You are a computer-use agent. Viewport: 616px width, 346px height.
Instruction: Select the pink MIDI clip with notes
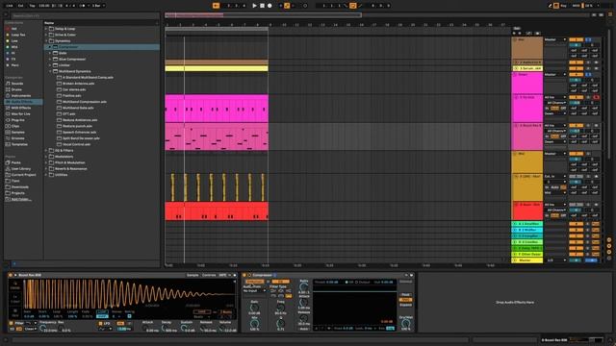(217, 136)
